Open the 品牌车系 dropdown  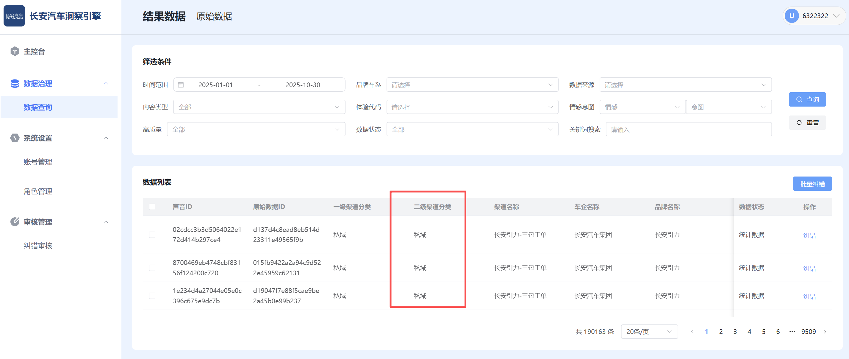(x=472, y=85)
